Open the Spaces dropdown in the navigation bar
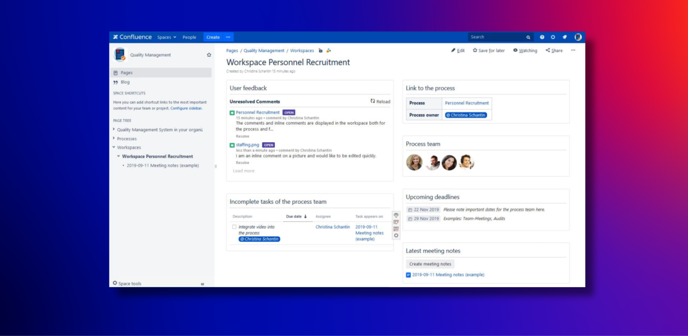688x336 pixels. click(166, 37)
